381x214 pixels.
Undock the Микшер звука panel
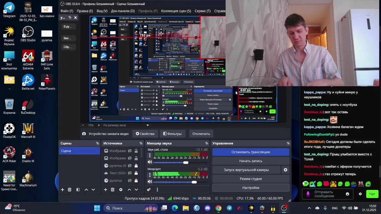(207, 143)
